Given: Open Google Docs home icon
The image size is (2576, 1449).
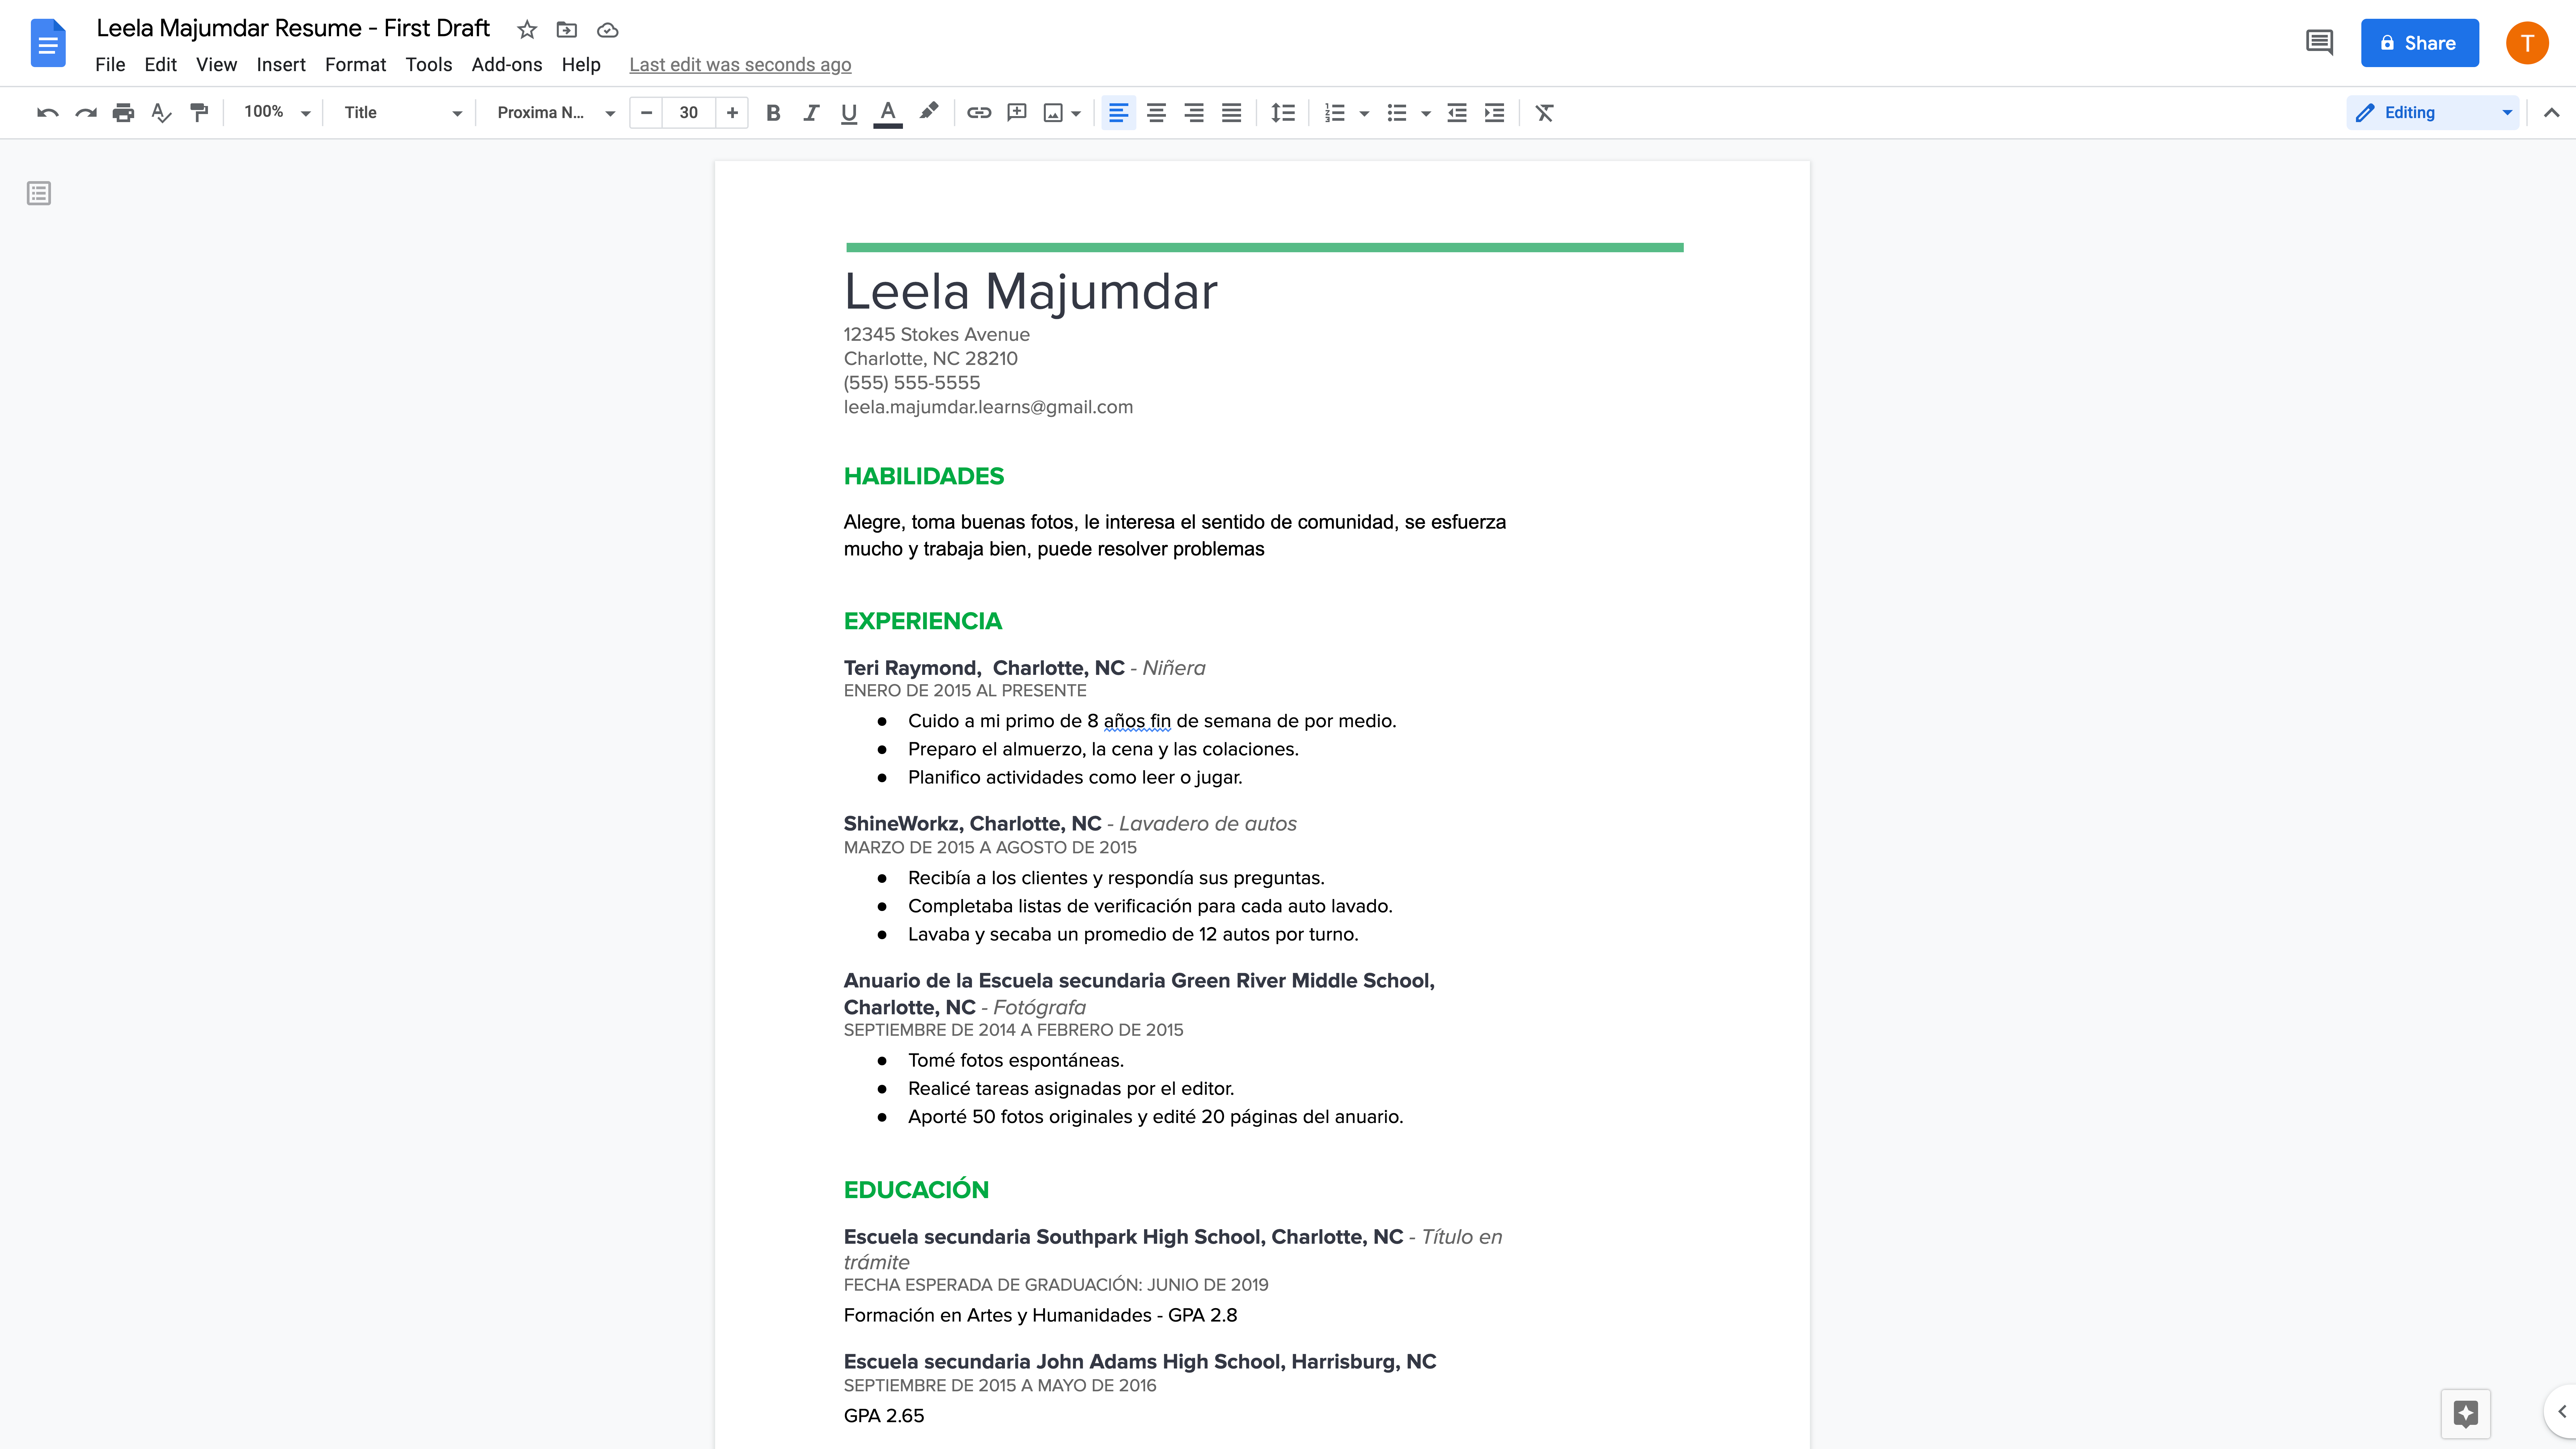Looking at the screenshot, I should click(48, 43).
